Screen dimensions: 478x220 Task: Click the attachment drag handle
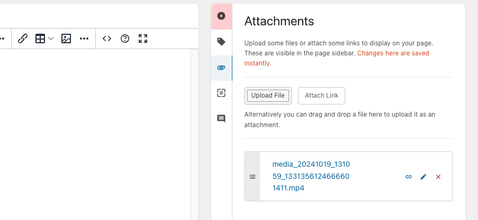(252, 177)
